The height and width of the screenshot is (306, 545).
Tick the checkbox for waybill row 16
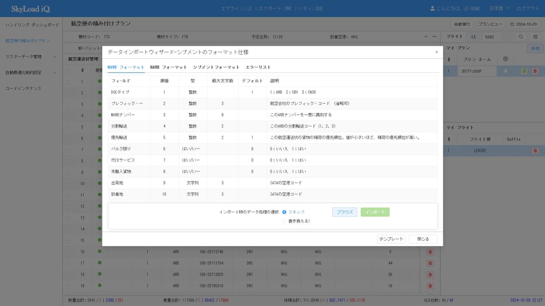click(68, 252)
